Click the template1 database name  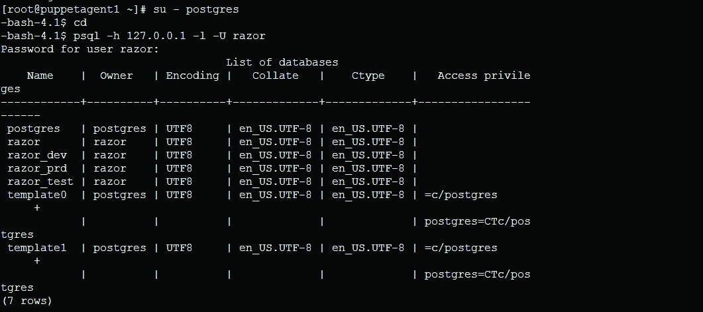coord(36,248)
